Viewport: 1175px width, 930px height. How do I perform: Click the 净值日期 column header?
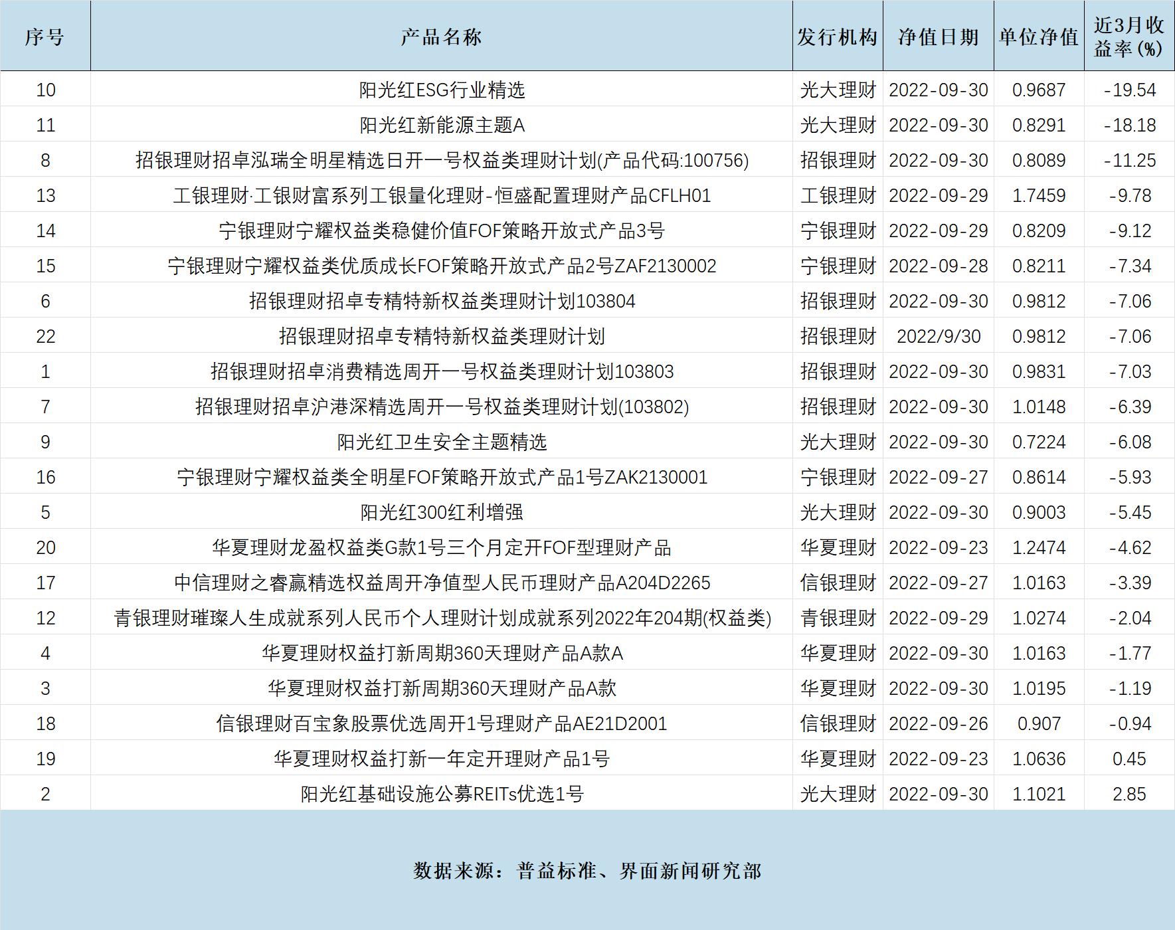(939, 37)
